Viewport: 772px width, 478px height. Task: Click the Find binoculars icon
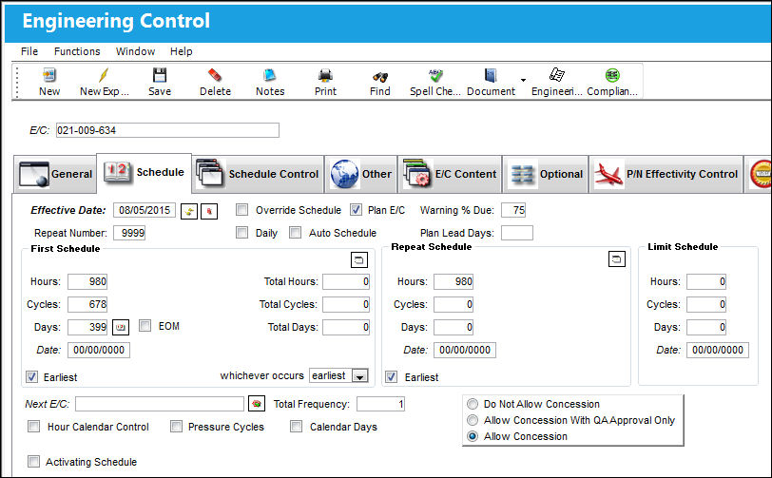pos(380,76)
